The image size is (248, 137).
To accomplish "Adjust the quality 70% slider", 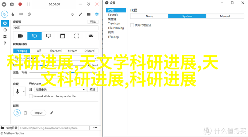I will click(63, 73).
